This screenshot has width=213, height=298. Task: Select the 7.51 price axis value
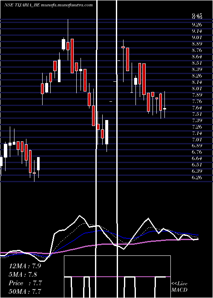[197, 114]
